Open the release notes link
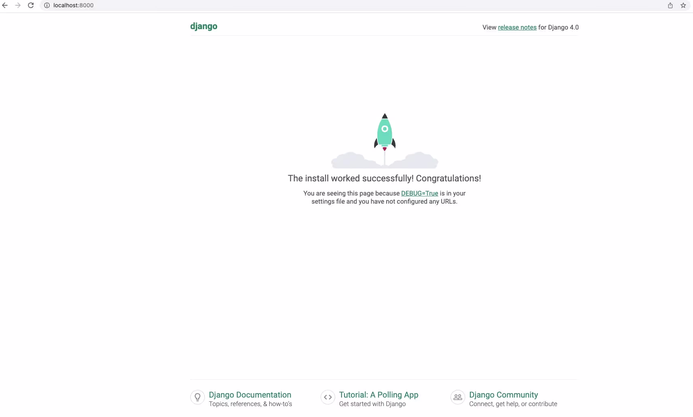 click(517, 27)
